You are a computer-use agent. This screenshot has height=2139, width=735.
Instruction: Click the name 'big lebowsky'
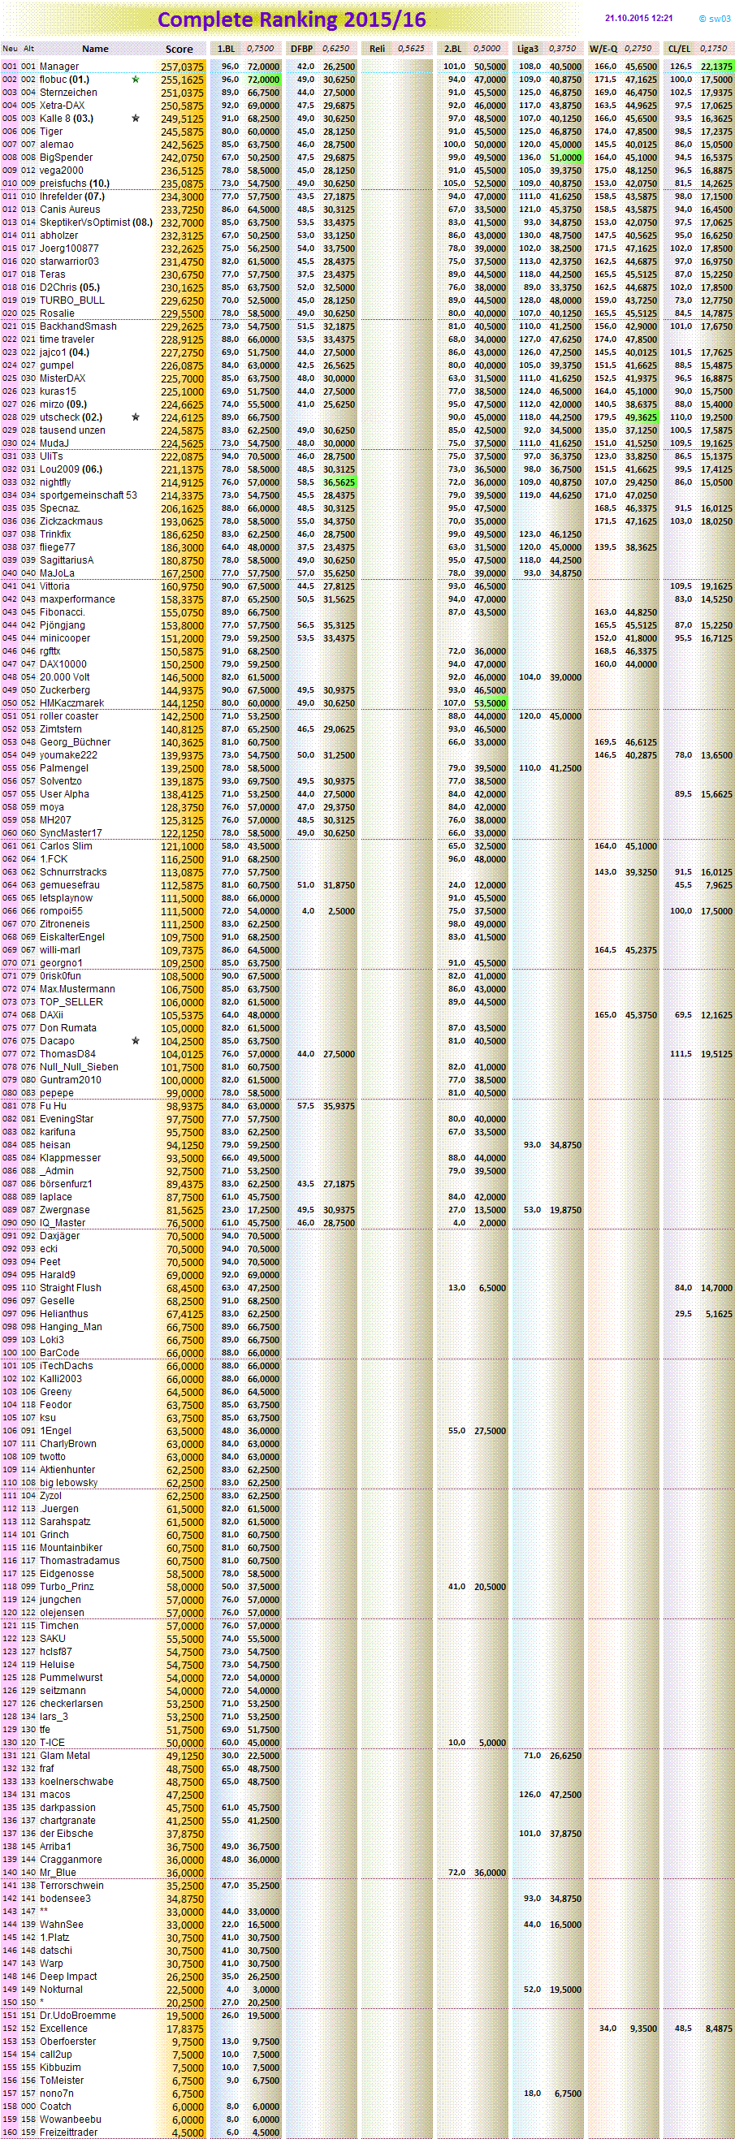[x=69, y=1483]
